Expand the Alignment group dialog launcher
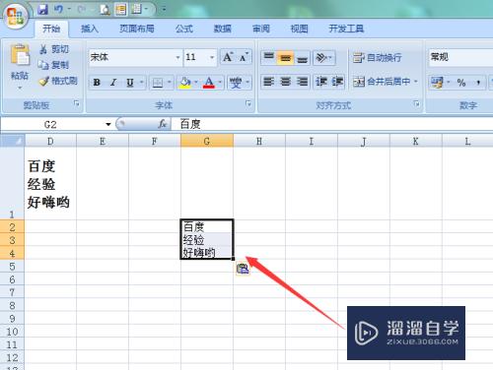This screenshot has width=493, height=370. point(416,103)
